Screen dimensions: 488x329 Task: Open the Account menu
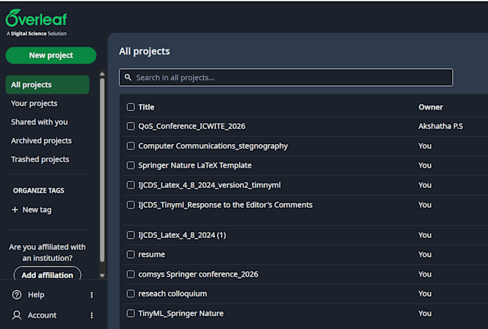coord(42,315)
